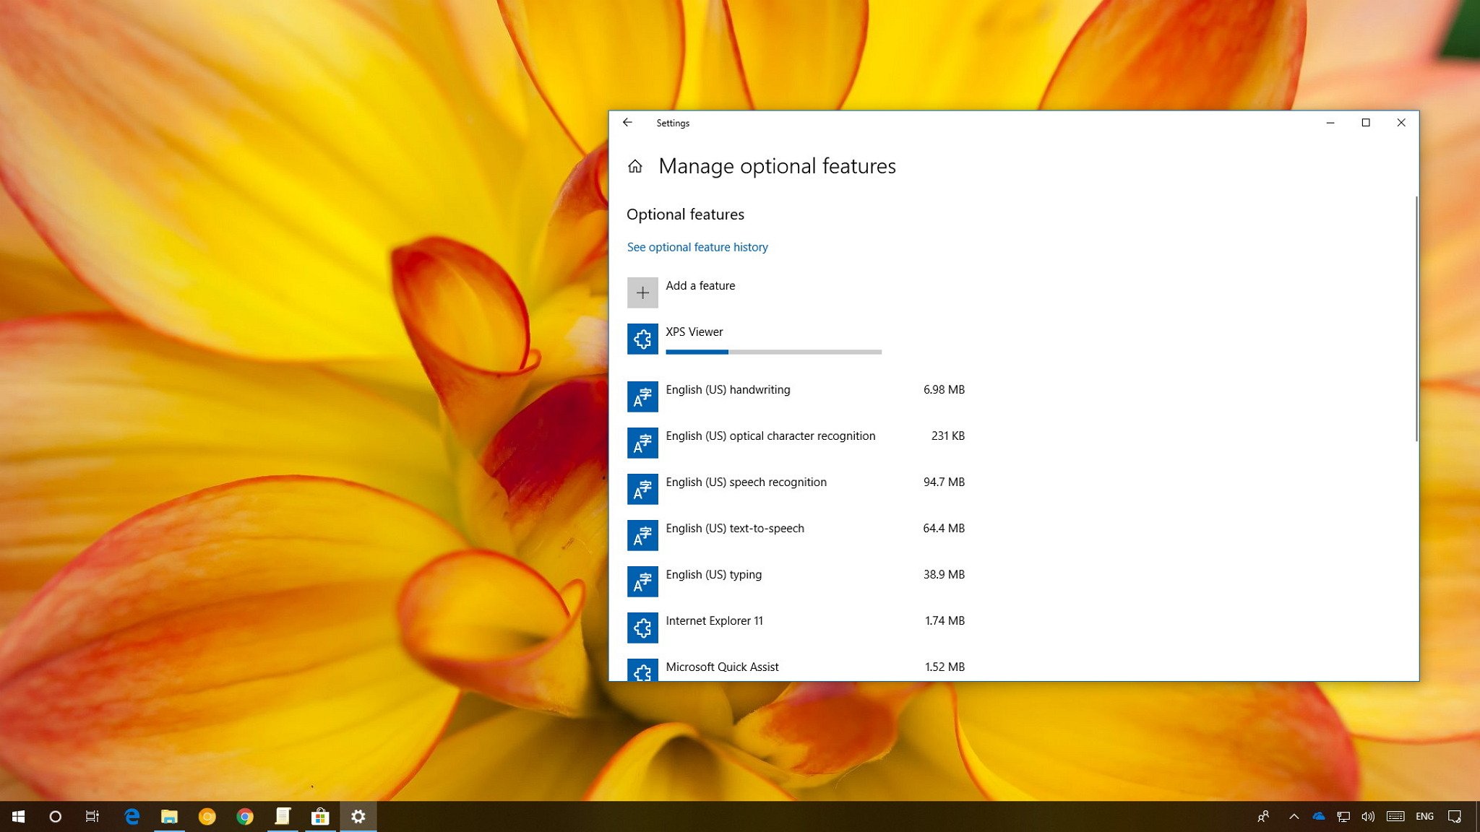Open the network icon in system tray

[1343, 817]
